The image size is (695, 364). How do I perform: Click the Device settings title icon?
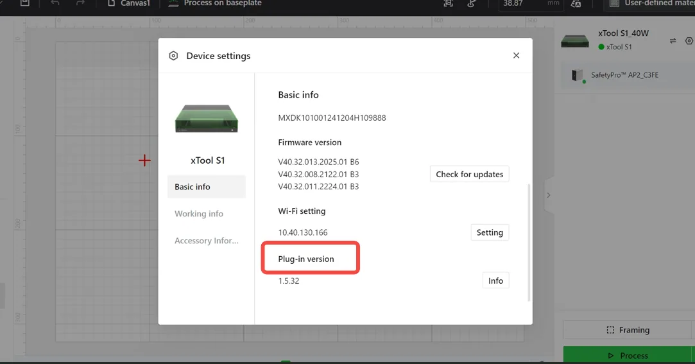(173, 55)
